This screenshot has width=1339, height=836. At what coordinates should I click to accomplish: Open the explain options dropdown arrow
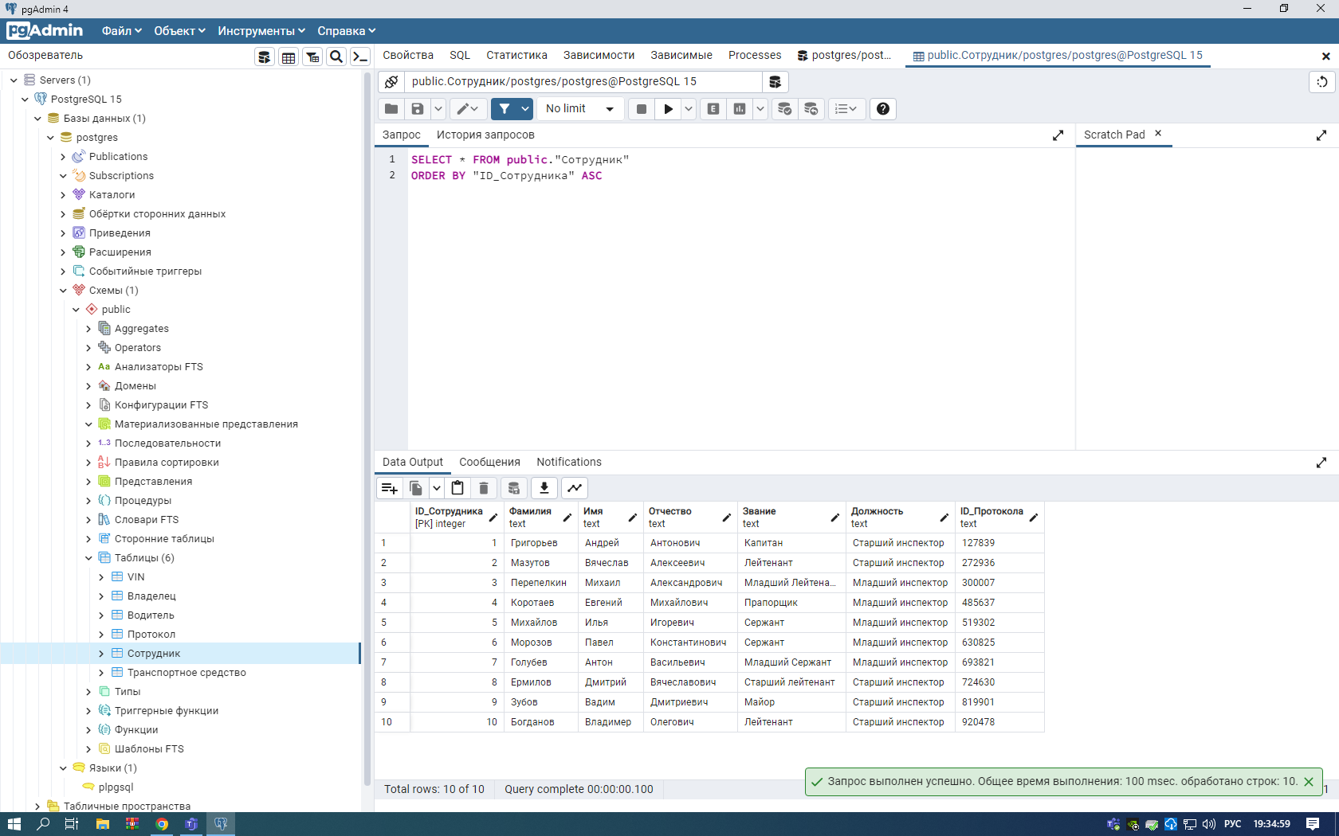(x=760, y=109)
